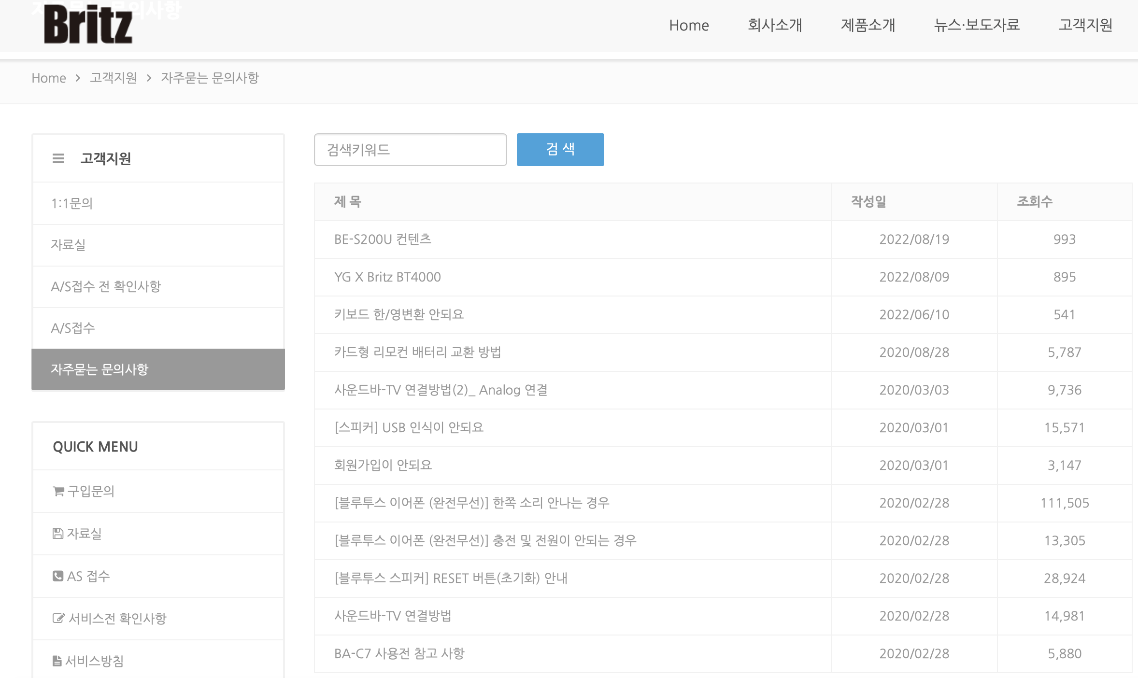The width and height of the screenshot is (1138, 678).
Task: Open 사운드바-TV 연결방법 post dated 2020/02/28
Action: pos(393,616)
